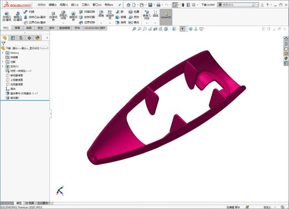Choose the Shell (抽壳) tool

[x=121, y=22]
